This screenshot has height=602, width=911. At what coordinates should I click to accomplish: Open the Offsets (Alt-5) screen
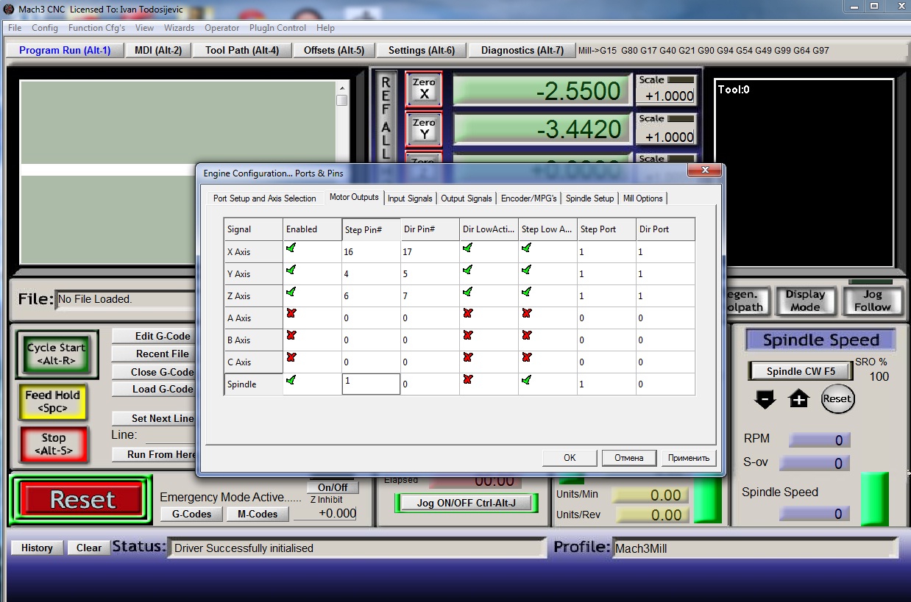pyautogui.click(x=334, y=50)
